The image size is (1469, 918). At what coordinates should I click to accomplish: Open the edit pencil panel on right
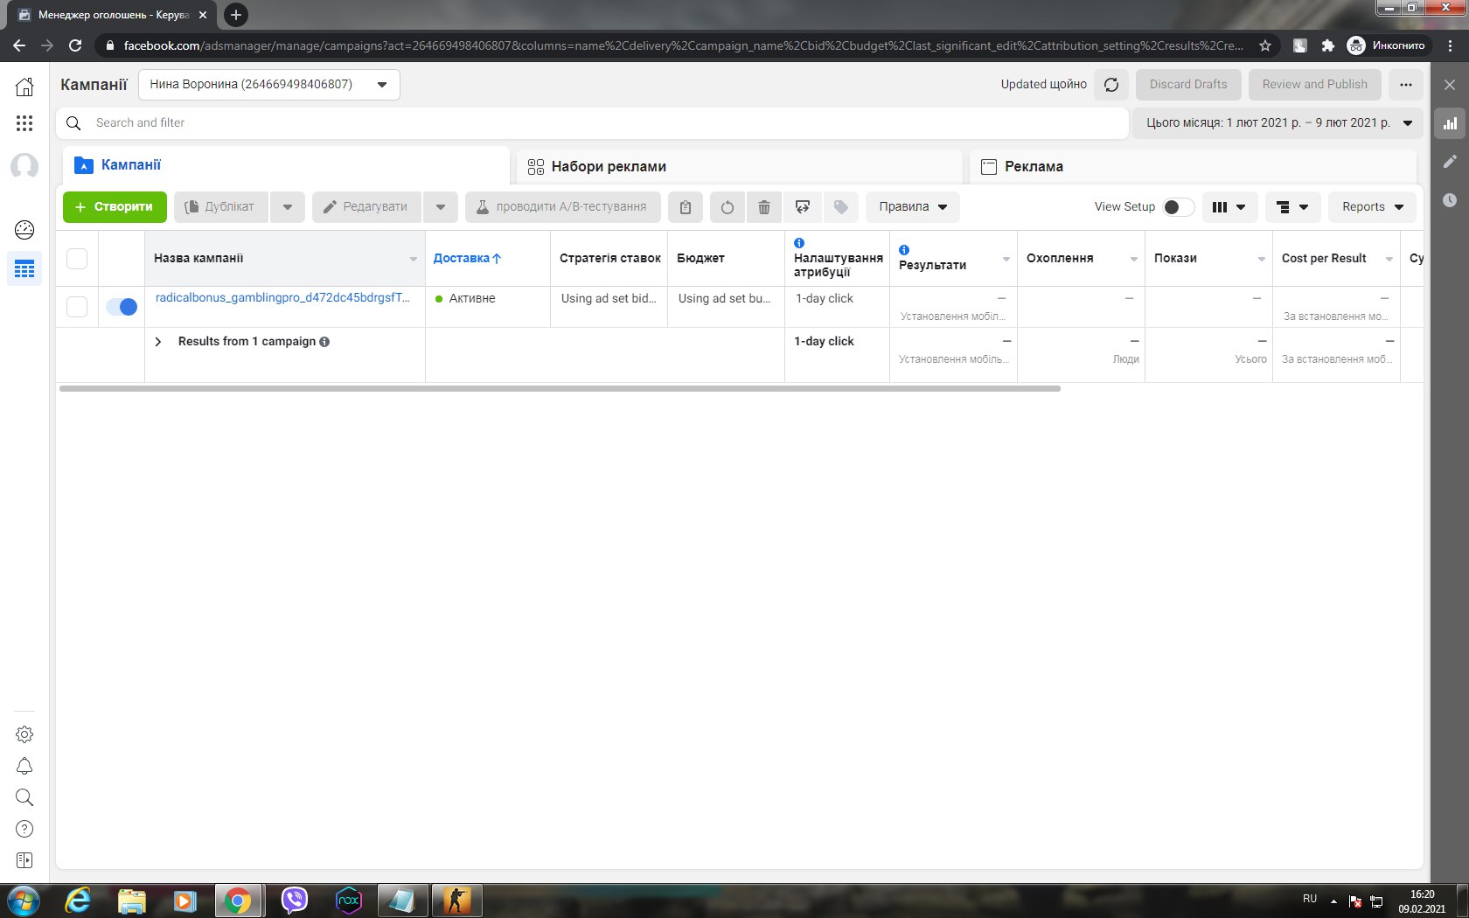click(x=1450, y=162)
